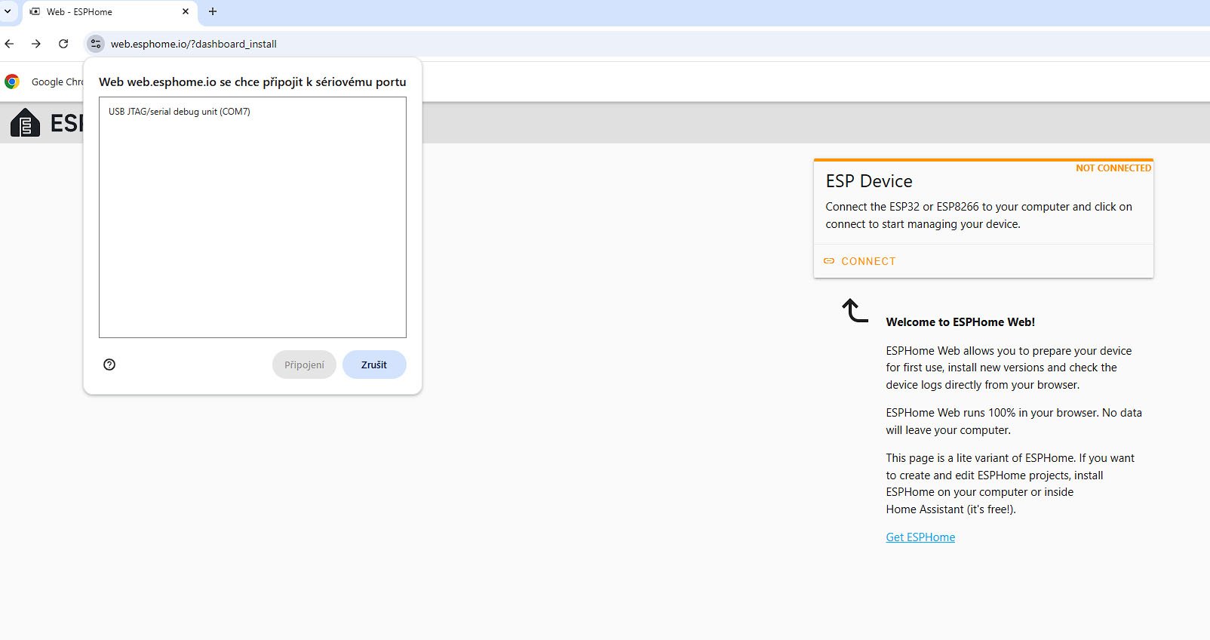
Task: Open the Get ESPHome link
Action: (920, 537)
